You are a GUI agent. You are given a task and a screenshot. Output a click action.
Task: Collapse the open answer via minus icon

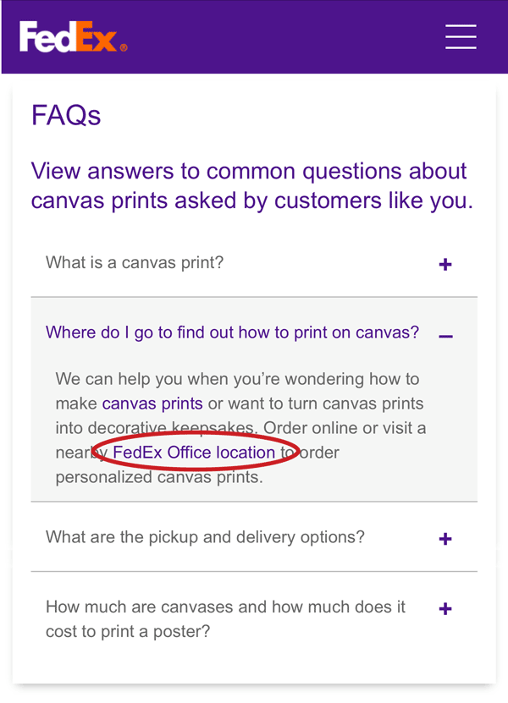[x=445, y=336]
